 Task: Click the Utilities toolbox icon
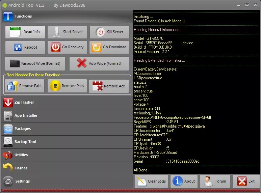click(8, 155)
